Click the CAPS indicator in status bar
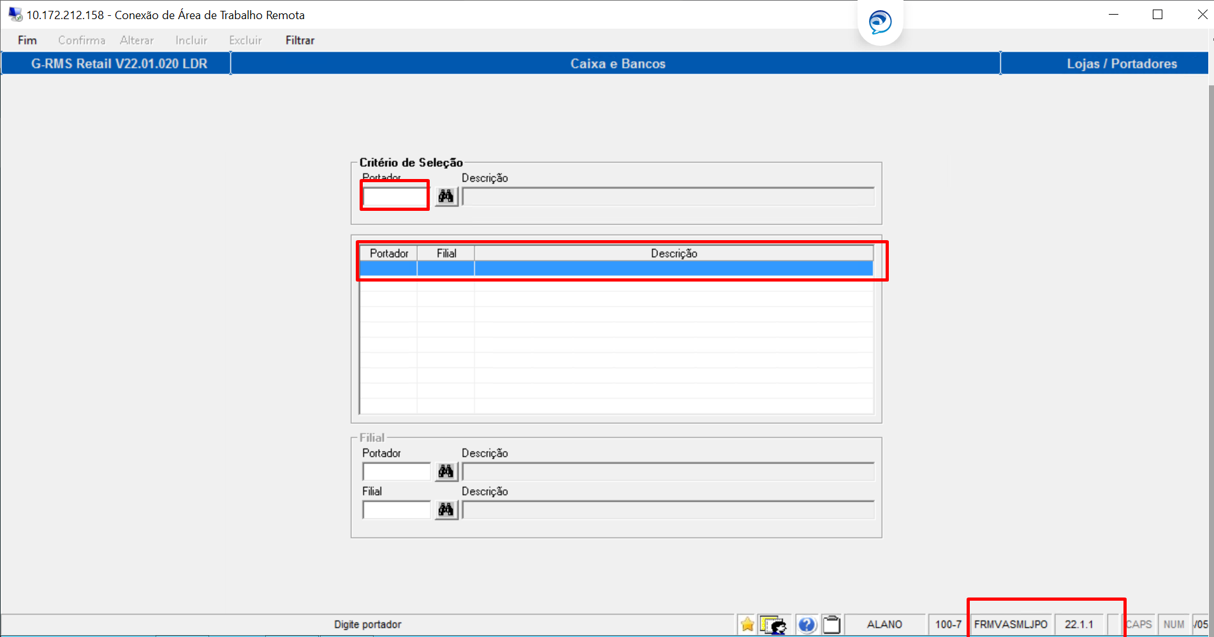1214x637 pixels. click(x=1139, y=624)
